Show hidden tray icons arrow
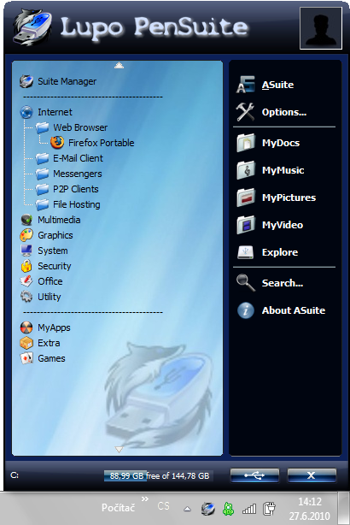Screen dimensions: 350x525 pyautogui.click(x=187, y=510)
